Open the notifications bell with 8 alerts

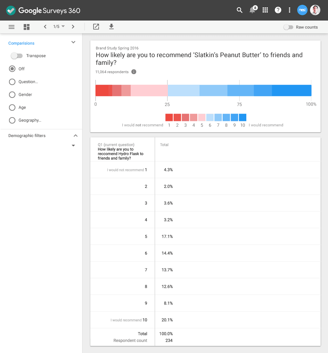point(252,10)
